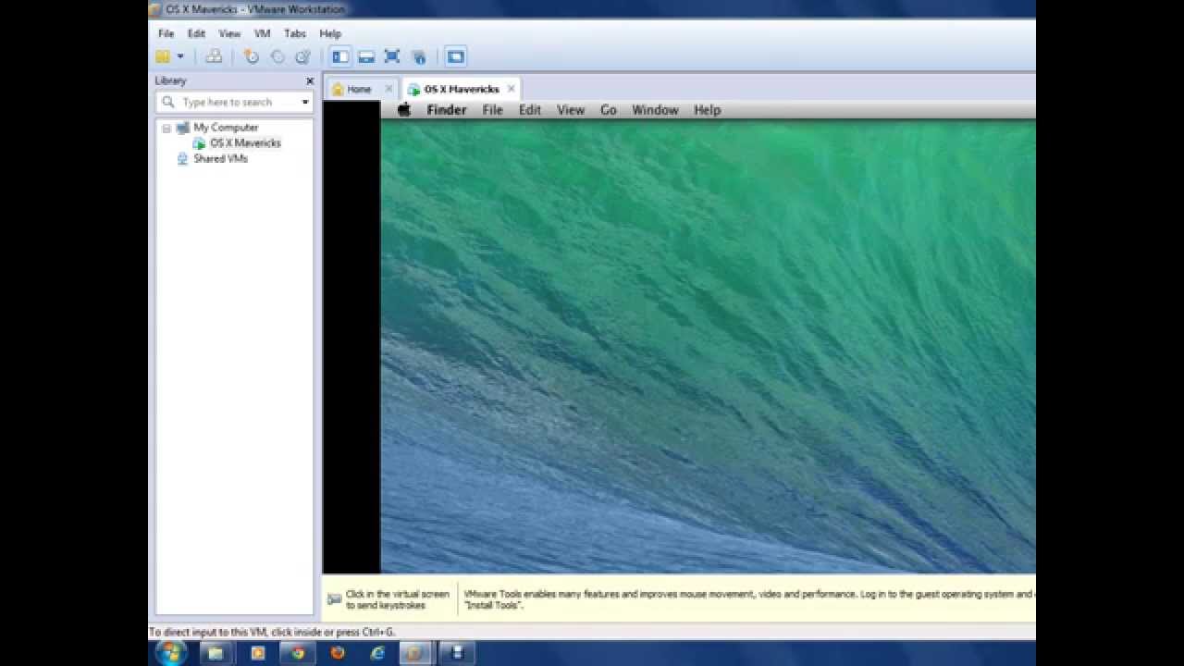
Task: Toggle the thumbnail bar view icon
Action: click(366, 56)
